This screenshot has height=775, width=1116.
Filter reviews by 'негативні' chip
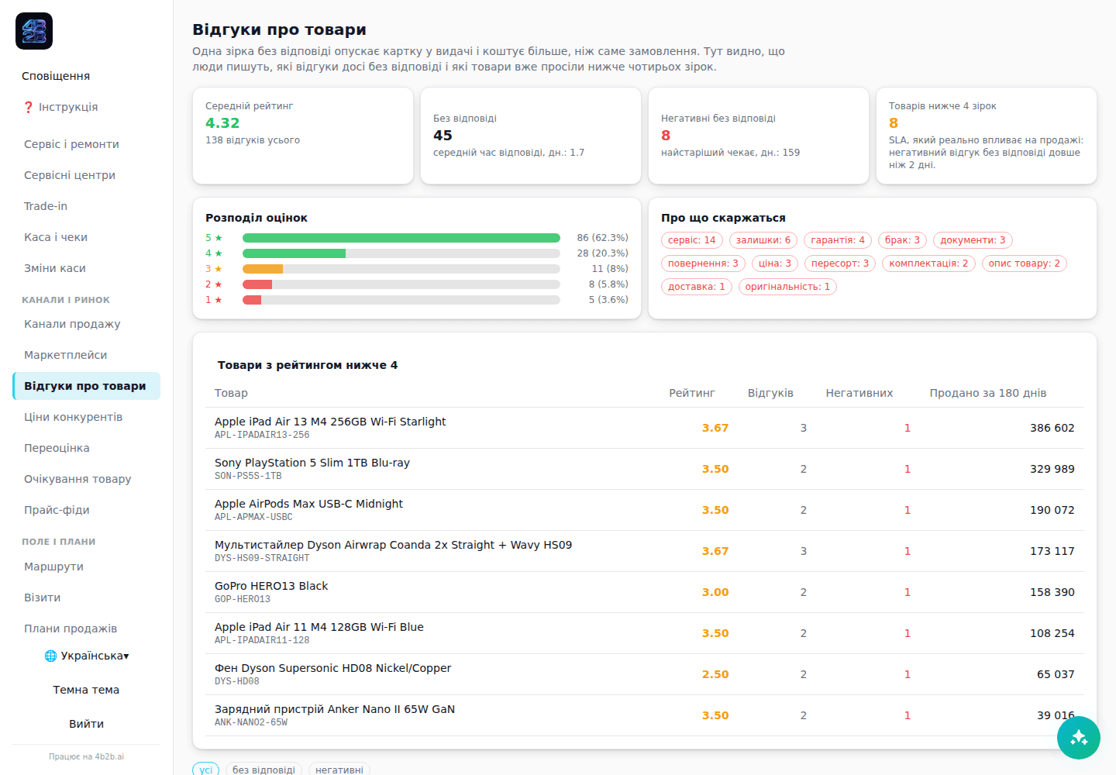click(x=339, y=770)
